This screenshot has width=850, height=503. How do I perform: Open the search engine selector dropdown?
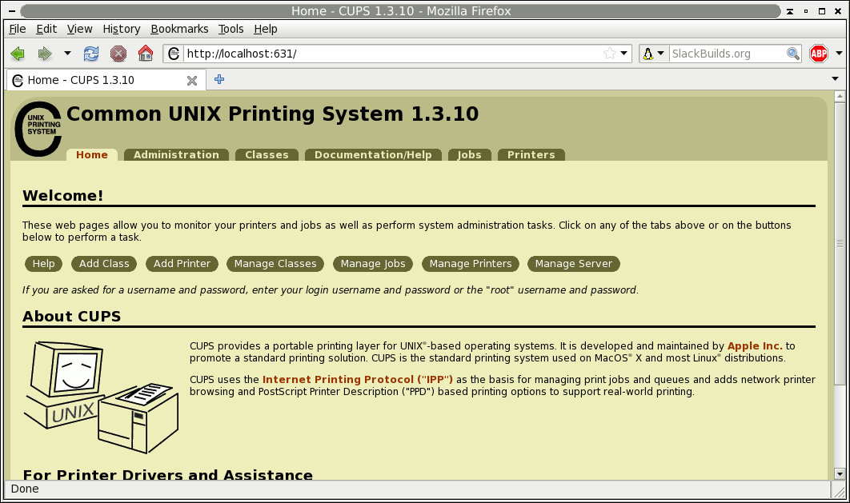pyautogui.click(x=653, y=54)
